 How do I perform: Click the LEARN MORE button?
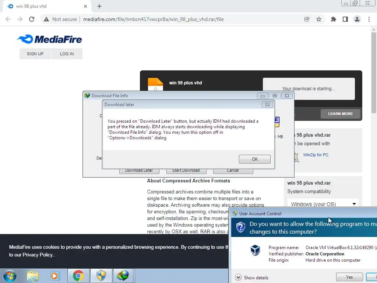coord(341,113)
